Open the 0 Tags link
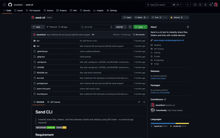Viewport: 220px width, 138px height. coord(63,27)
